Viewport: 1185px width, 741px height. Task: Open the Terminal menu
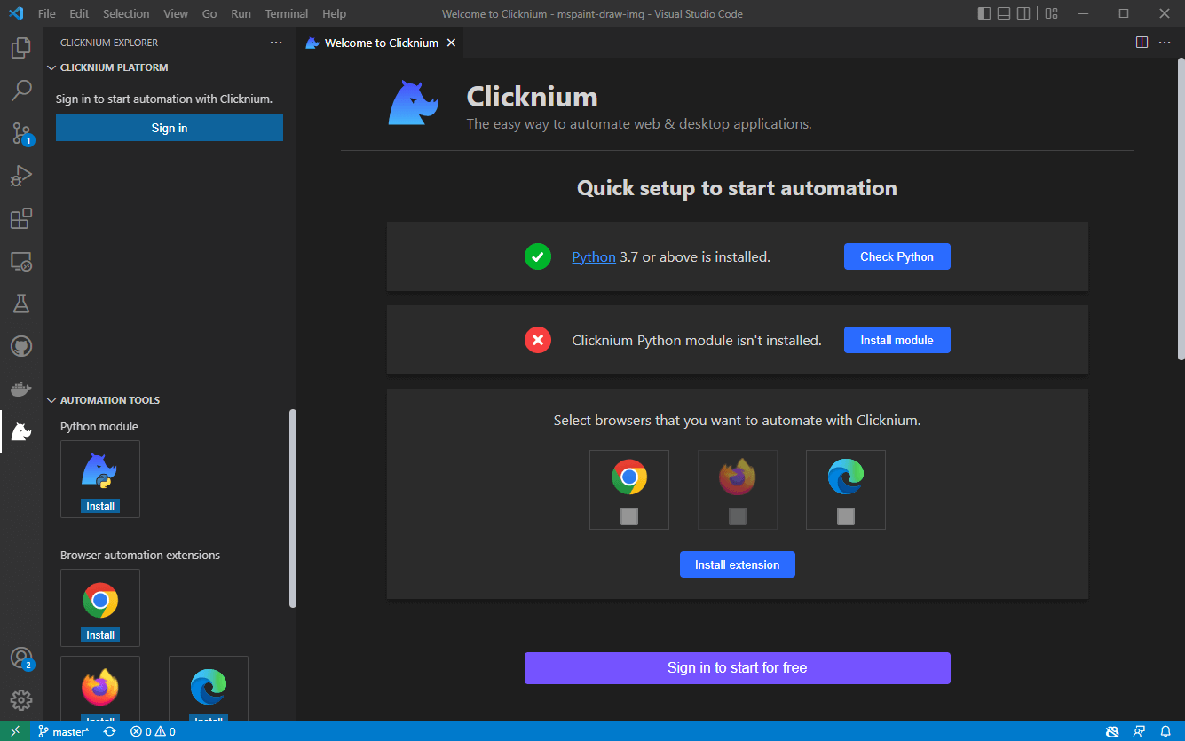click(x=287, y=13)
